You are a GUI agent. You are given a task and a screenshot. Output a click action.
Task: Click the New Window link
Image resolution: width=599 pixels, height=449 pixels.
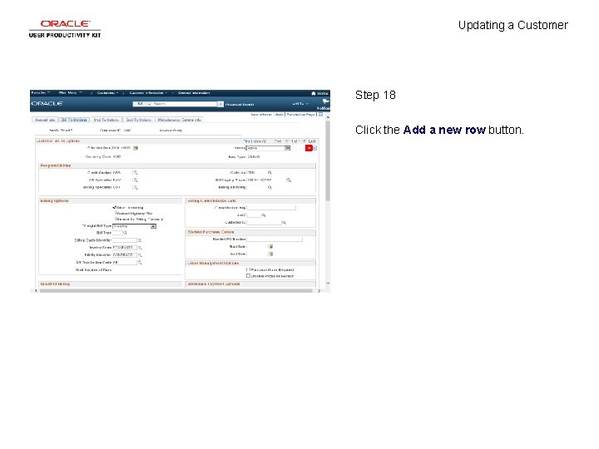point(261,114)
